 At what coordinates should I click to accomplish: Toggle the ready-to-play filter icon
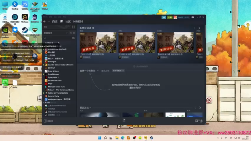[x=74, y=33]
